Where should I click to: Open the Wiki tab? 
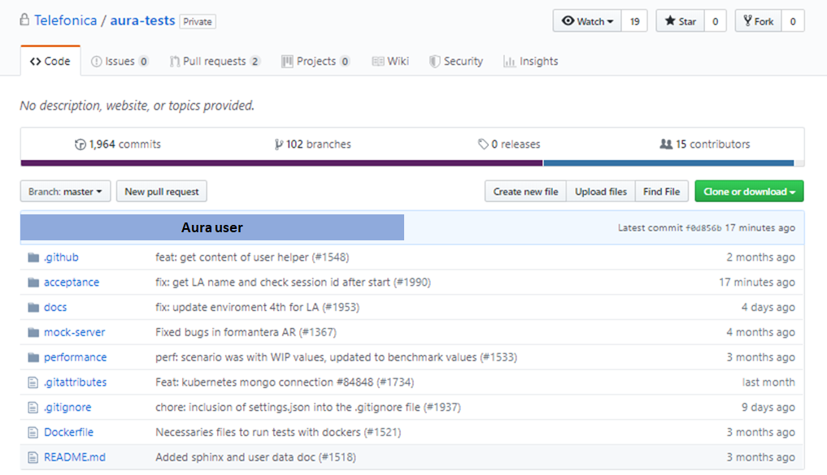coord(390,61)
